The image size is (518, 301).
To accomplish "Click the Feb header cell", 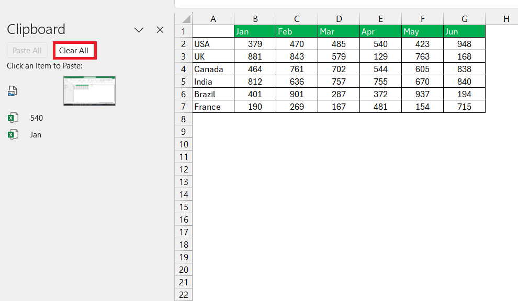I will click(x=297, y=31).
